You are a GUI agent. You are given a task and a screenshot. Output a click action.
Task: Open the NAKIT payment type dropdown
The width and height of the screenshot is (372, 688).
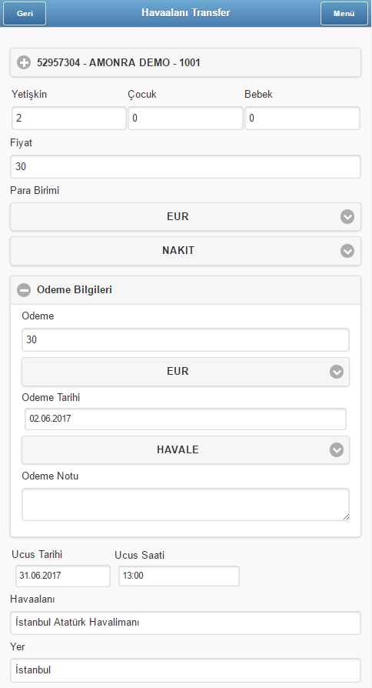coord(185,251)
